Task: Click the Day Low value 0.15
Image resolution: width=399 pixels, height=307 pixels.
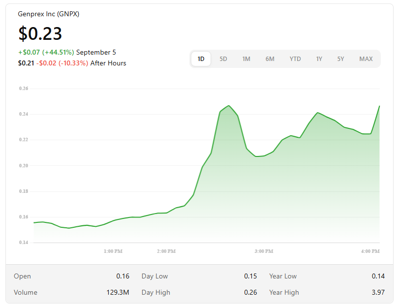Action: click(x=250, y=276)
